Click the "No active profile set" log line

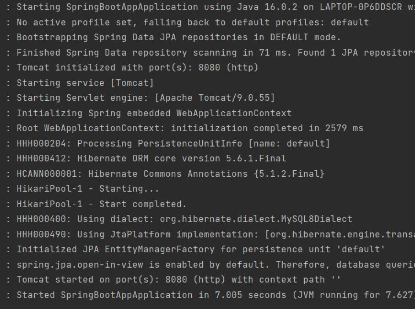pyautogui.click(x=192, y=23)
